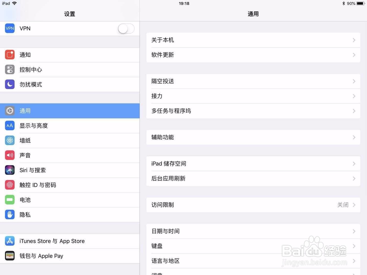
Task: Tap the moon icon for 勿扰模式
Action: 10,84
